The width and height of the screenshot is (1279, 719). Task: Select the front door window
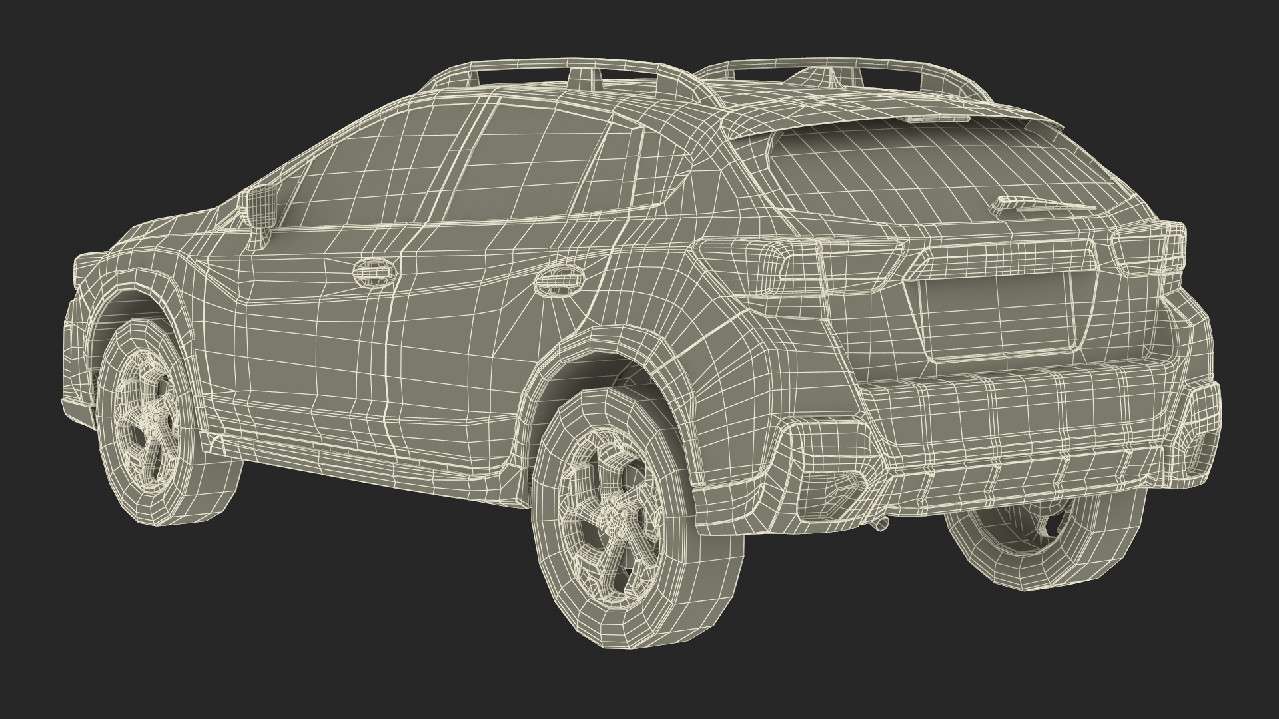click(373, 180)
